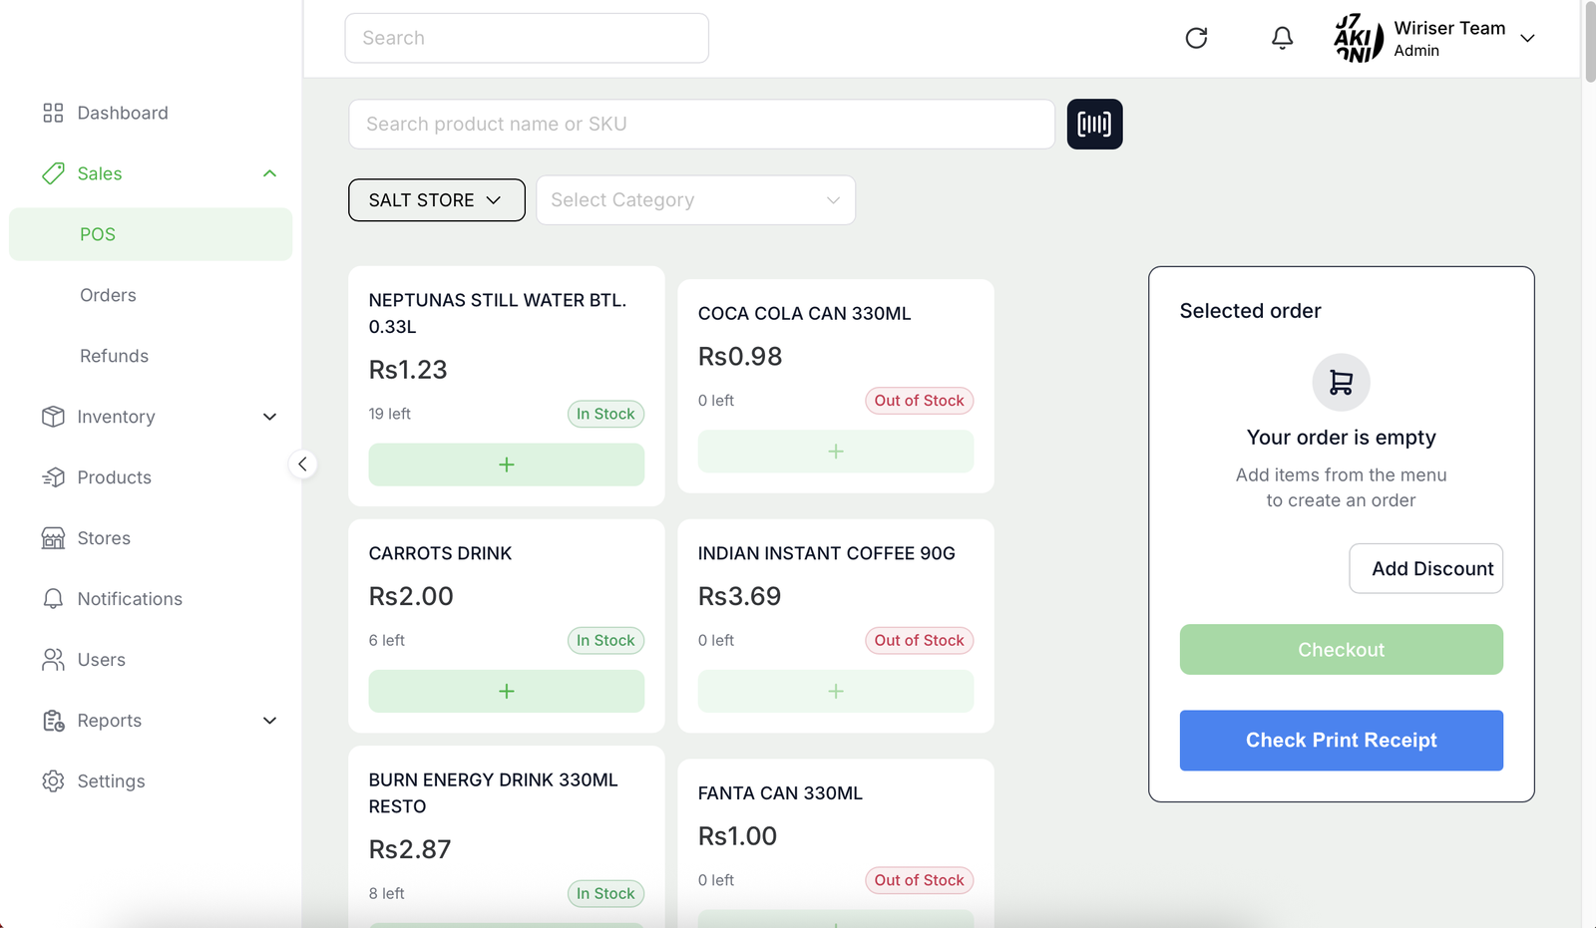Image resolution: width=1596 pixels, height=928 pixels.
Task: Open the Dashboard menu item
Action: coord(123,113)
